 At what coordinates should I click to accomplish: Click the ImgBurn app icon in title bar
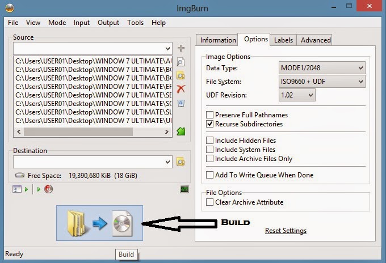10,8
